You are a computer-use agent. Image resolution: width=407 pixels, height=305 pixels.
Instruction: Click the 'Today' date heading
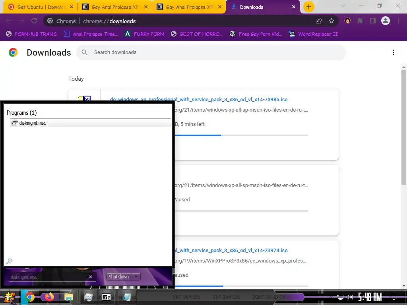click(76, 79)
